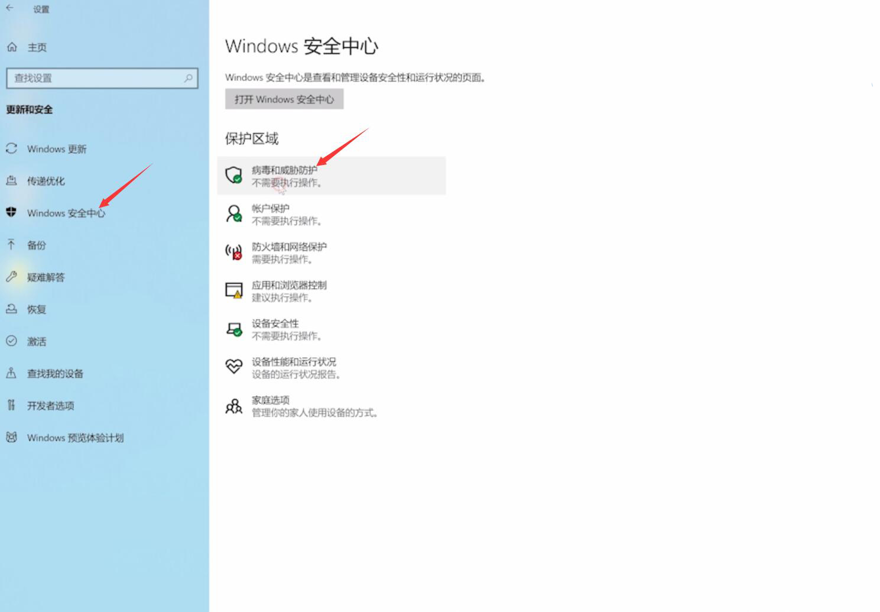The height and width of the screenshot is (612, 880).
Task: Click the home icon beside 主页
Action: [12, 47]
